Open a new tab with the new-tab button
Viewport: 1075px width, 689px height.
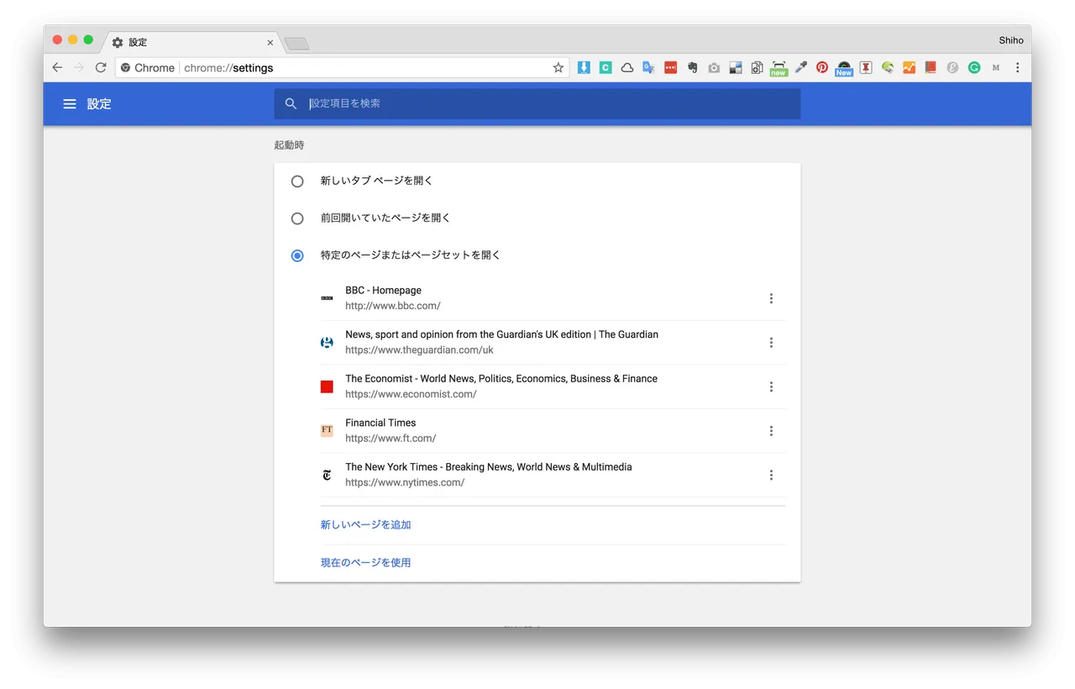click(x=296, y=44)
